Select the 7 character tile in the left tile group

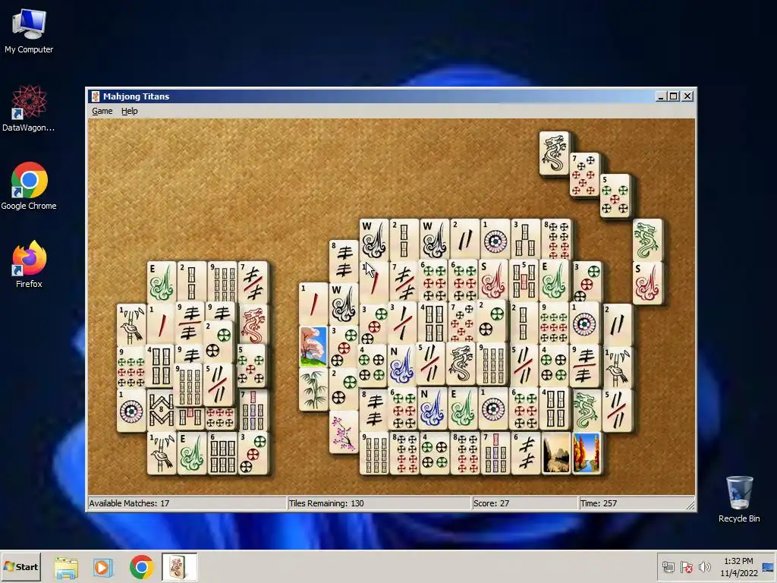click(253, 282)
